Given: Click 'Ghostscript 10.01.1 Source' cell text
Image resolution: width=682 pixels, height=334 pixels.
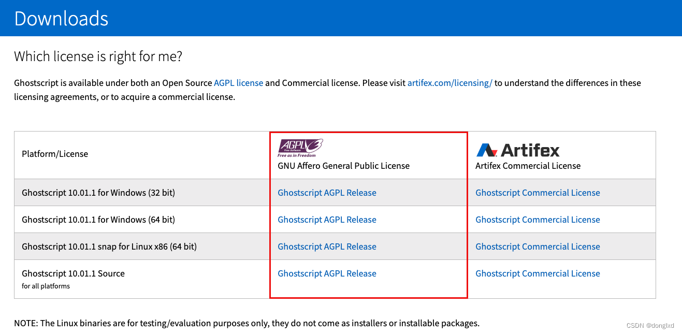Looking at the screenshot, I should click(x=73, y=273).
